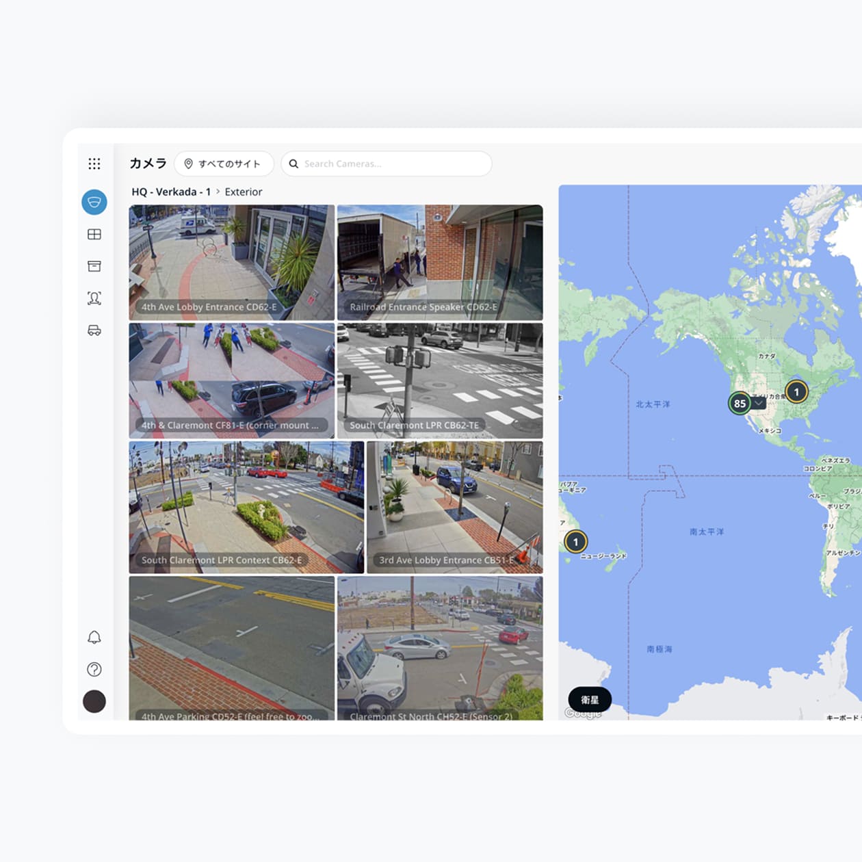Open the すべてのサイト site filter
862x862 pixels.
(x=224, y=164)
